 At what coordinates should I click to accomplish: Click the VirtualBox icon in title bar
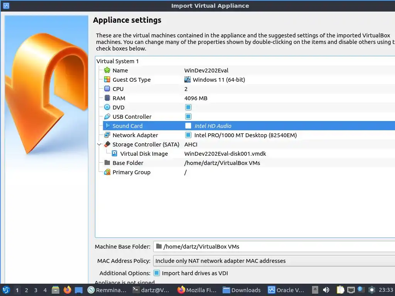pyautogui.click(x=6, y=5)
